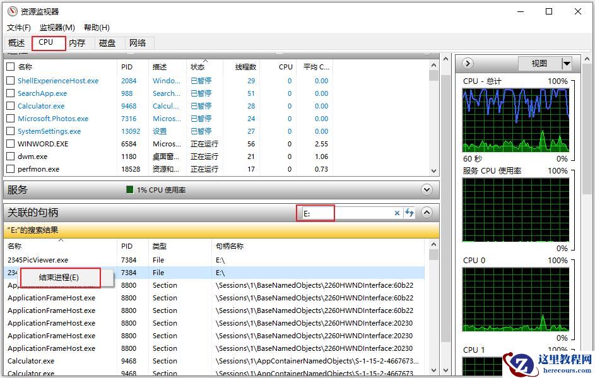Enable the checkbox for Calculator.exe
The image size is (595, 378).
10,106
